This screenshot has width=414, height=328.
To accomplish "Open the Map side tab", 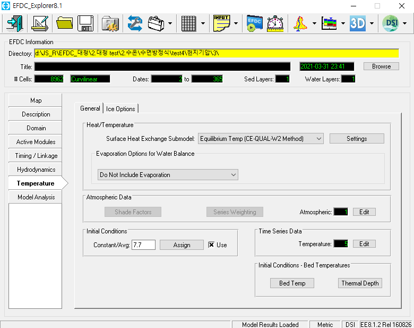I will point(36,100).
